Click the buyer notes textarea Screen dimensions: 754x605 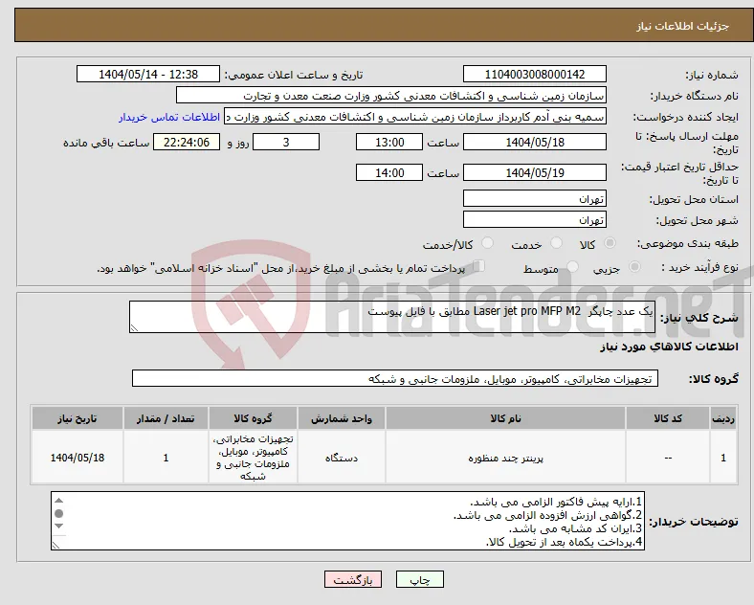coord(347,521)
